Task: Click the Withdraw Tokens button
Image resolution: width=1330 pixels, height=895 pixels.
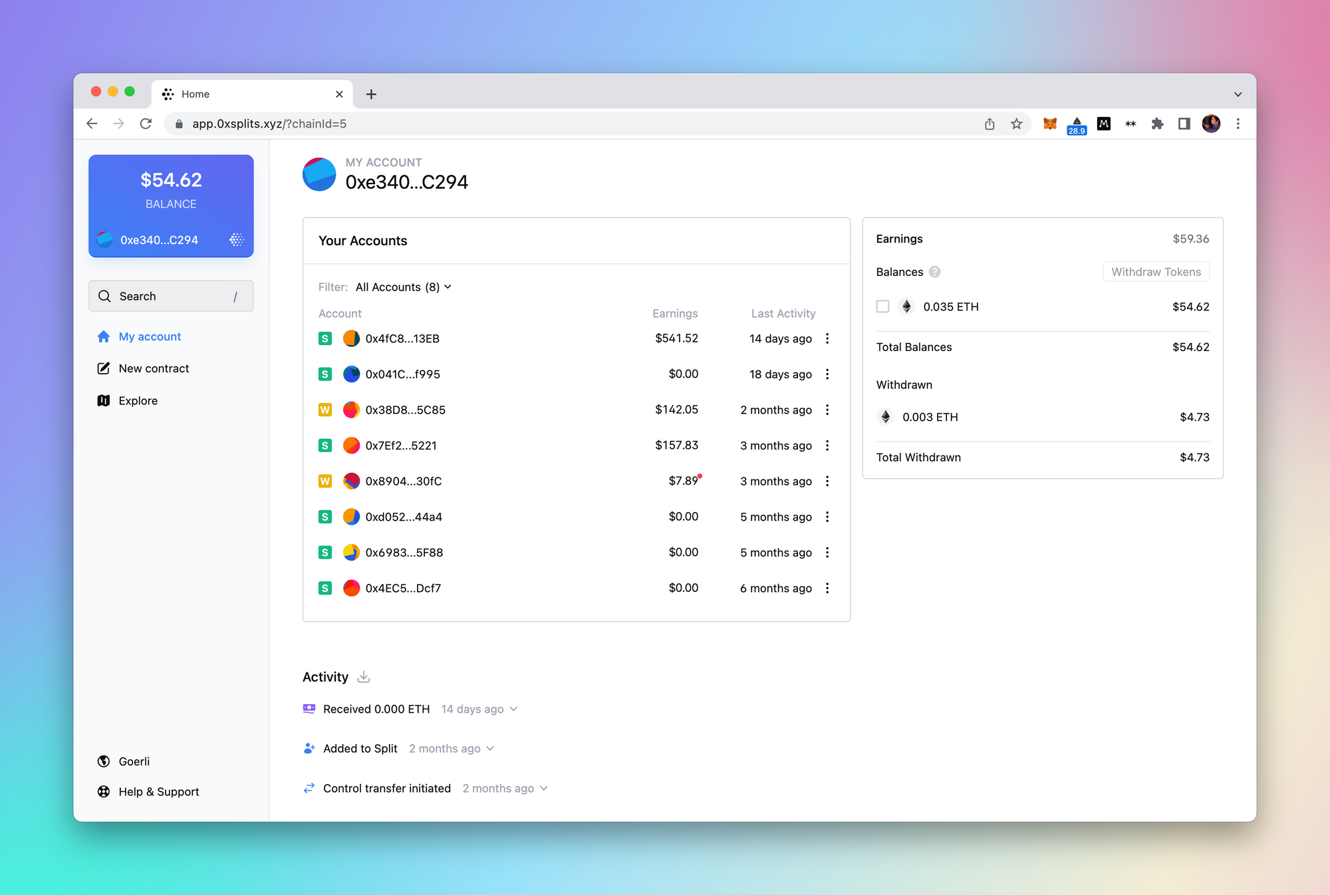Action: (1156, 272)
